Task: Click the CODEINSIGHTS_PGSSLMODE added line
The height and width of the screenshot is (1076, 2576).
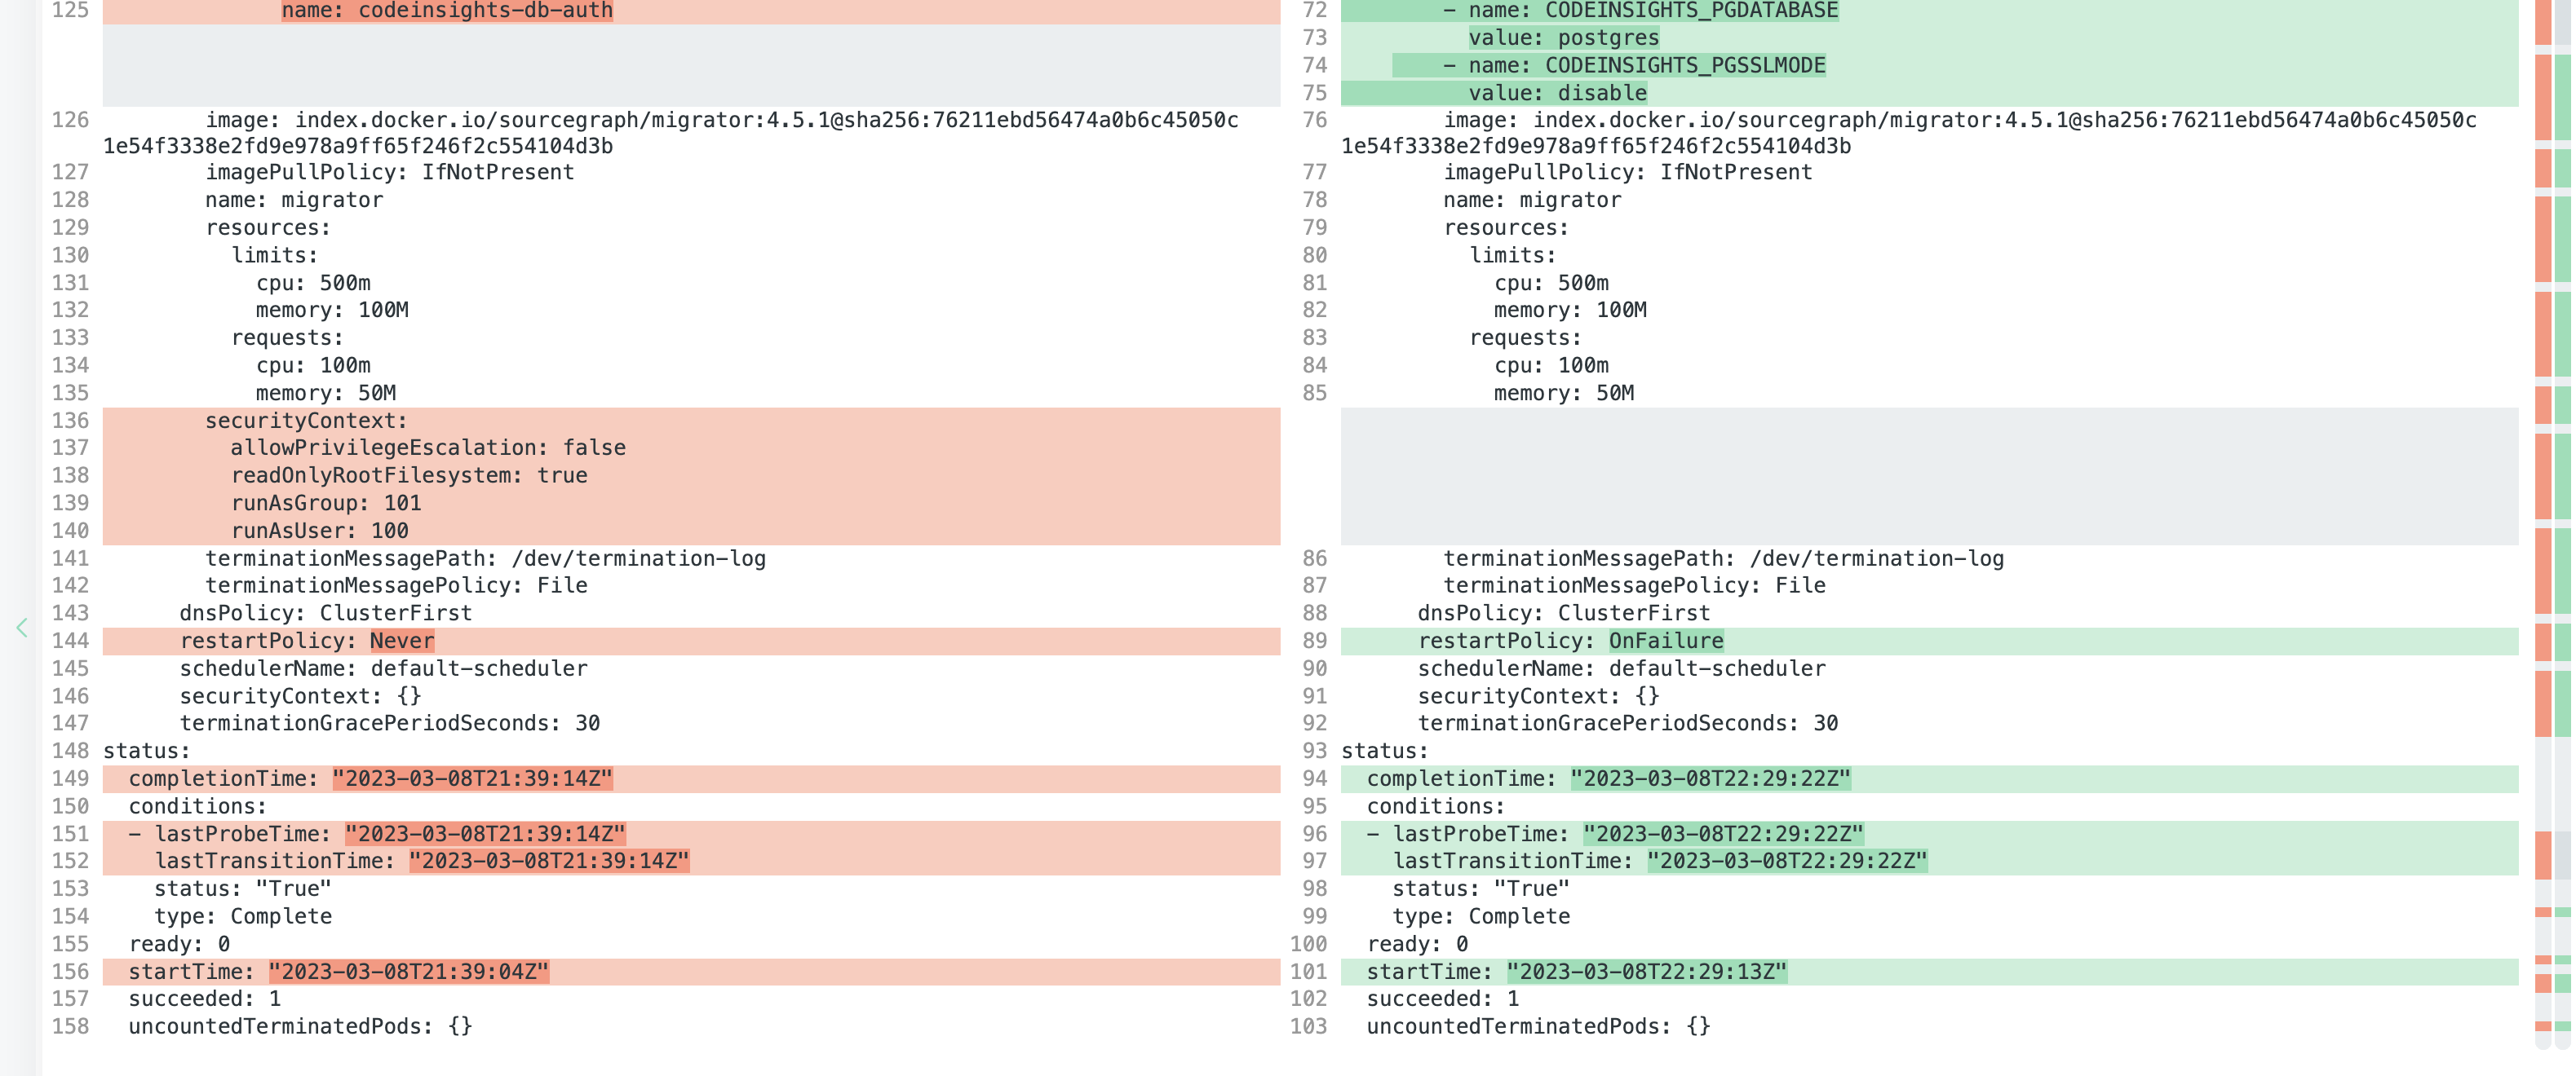Action: point(1685,64)
